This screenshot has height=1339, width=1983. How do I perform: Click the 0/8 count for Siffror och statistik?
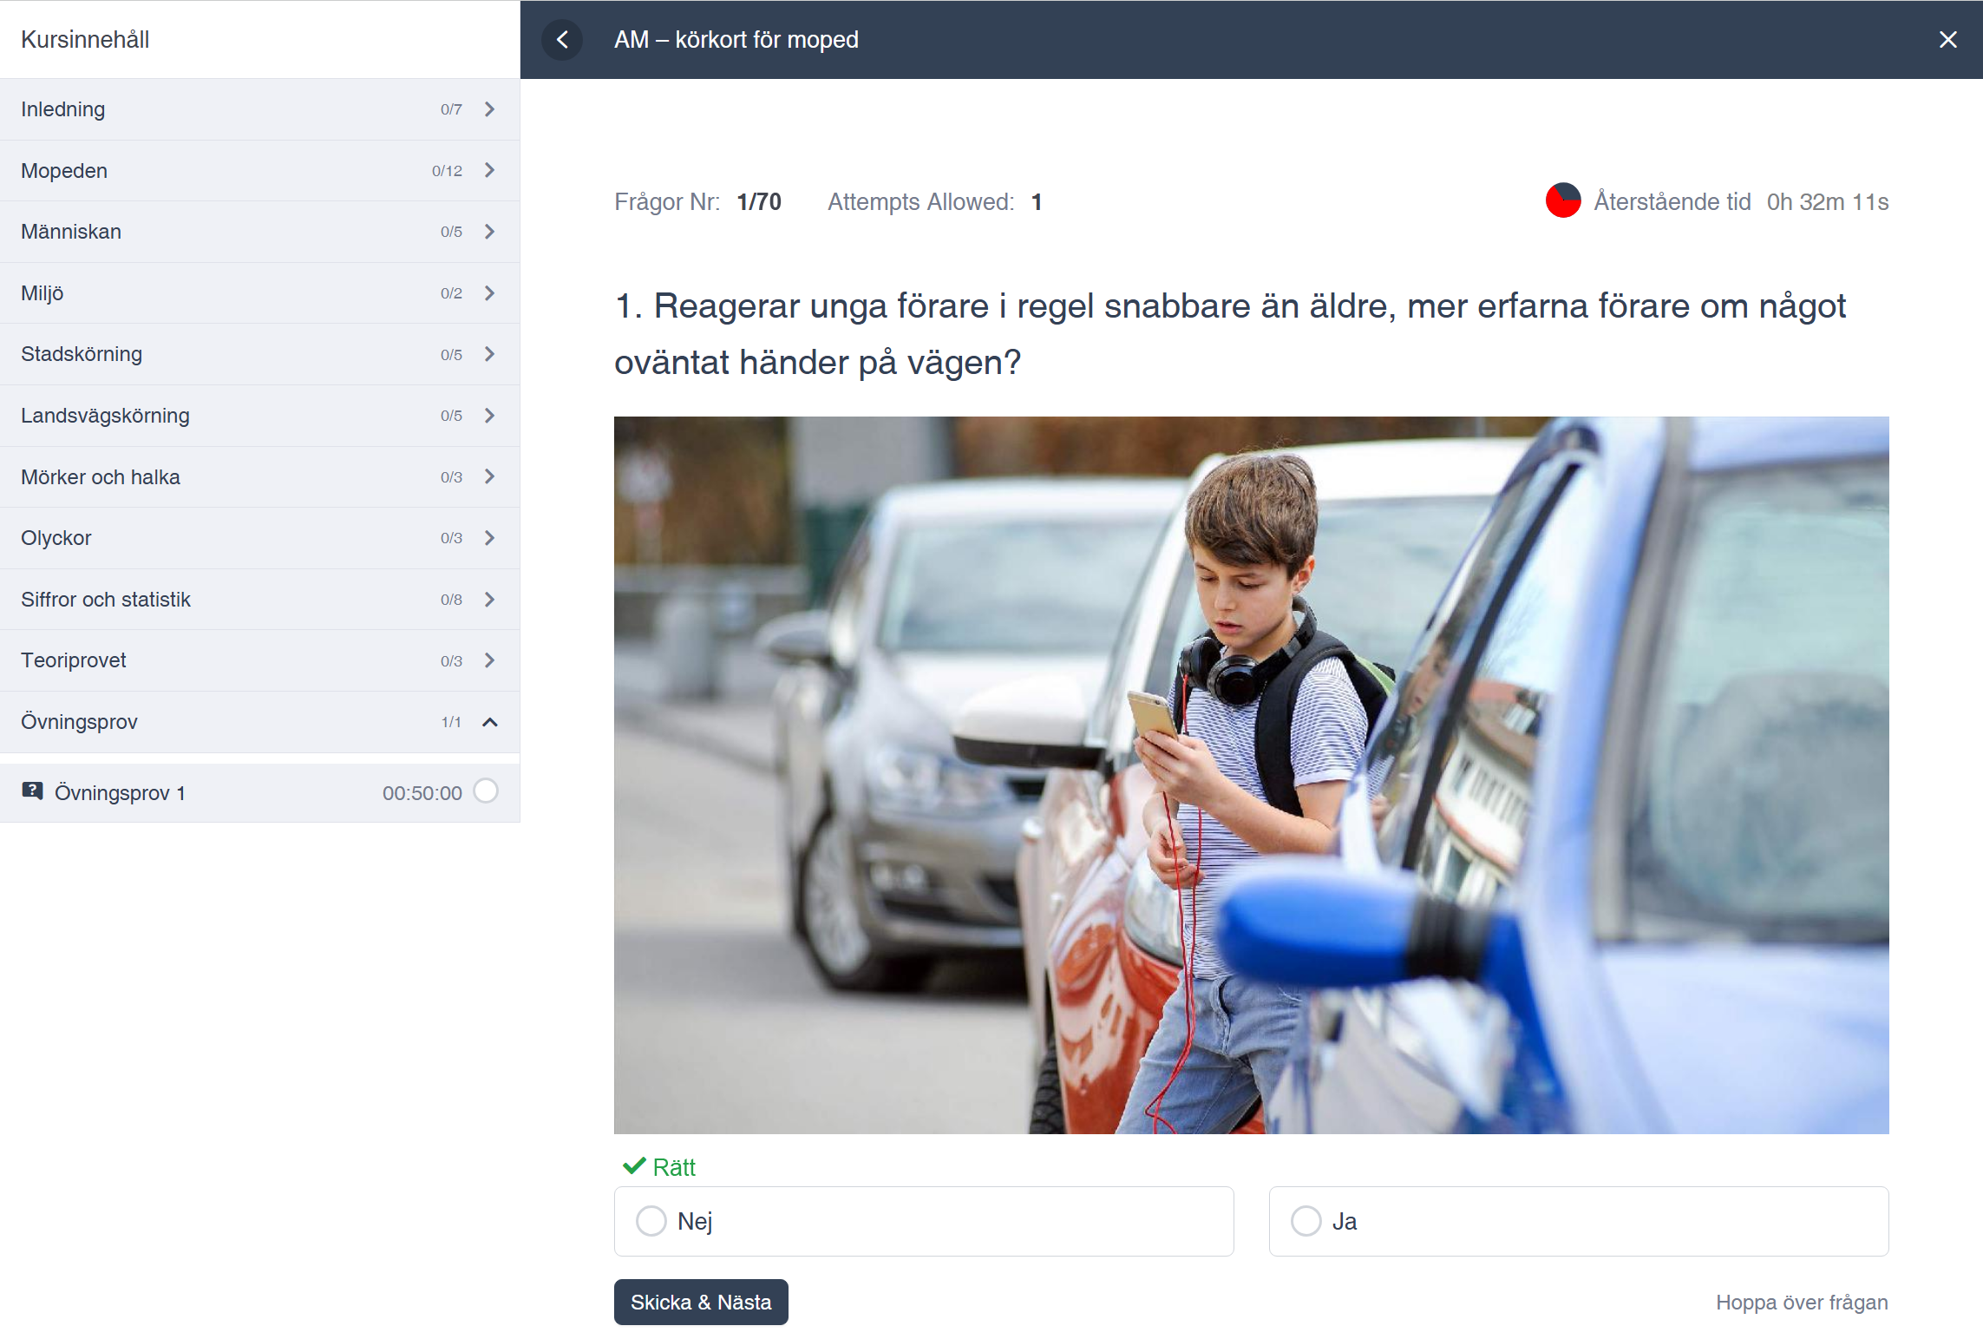[451, 600]
